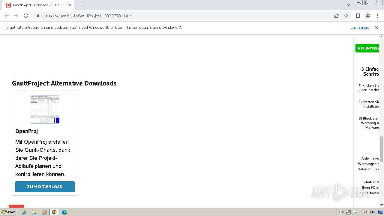The width and height of the screenshot is (384, 216).
Task: Click the GanttProject: Alternative Downloads heading
Action: click(64, 83)
